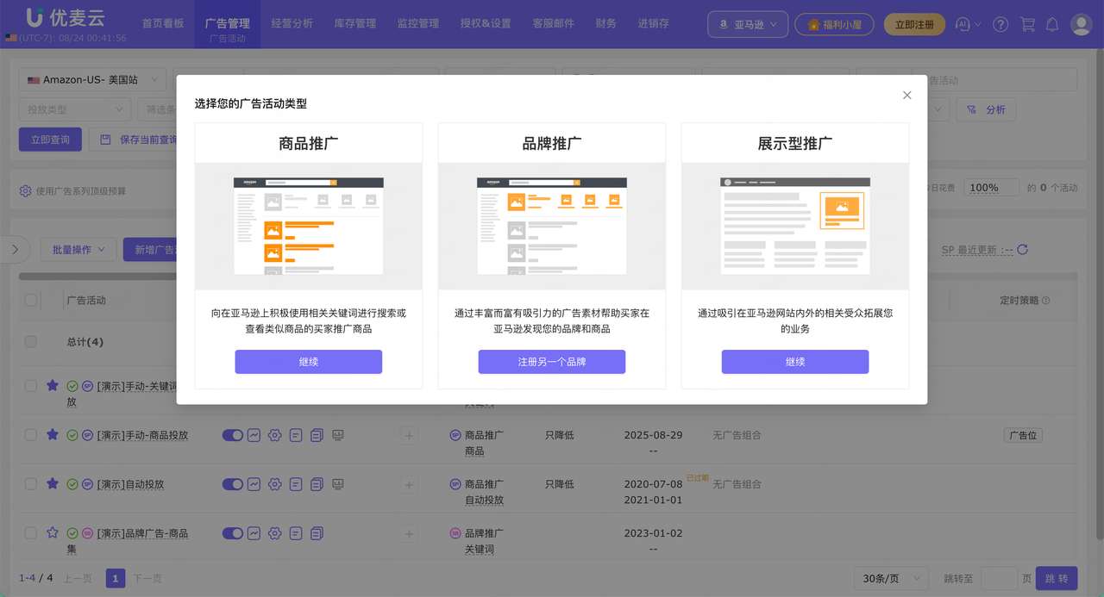The height and width of the screenshot is (597, 1104).
Task: Expand the collapsed left side panel arrow
Action: coord(15,250)
